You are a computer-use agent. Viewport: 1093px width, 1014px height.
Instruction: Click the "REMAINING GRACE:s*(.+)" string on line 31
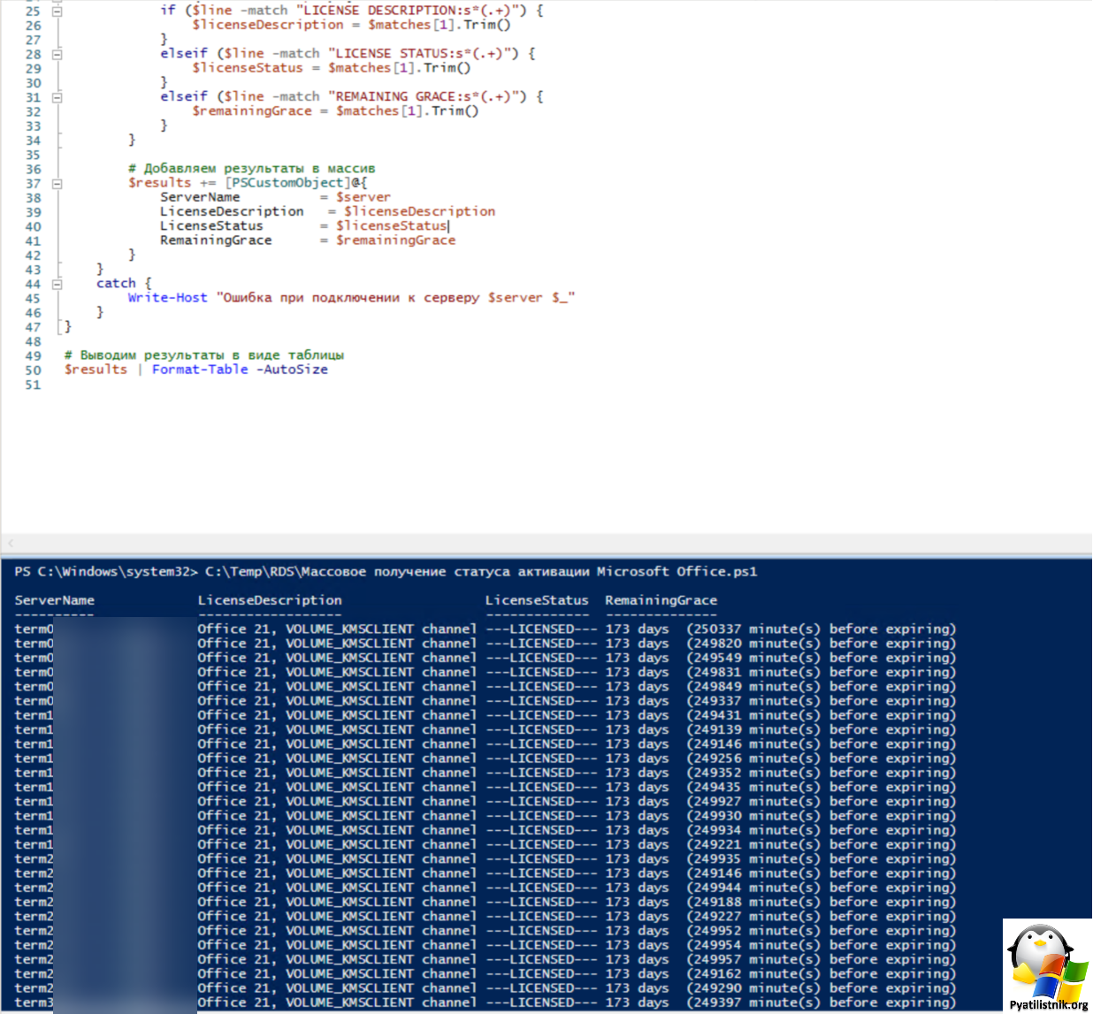[x=428, y=96]
